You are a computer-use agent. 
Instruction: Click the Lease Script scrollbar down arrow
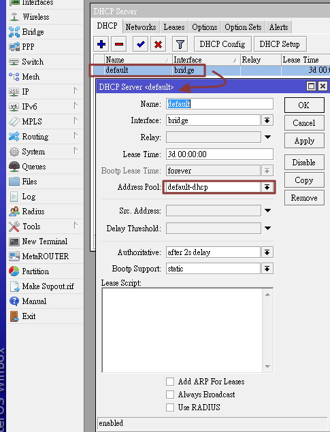[x=267, y=366]
